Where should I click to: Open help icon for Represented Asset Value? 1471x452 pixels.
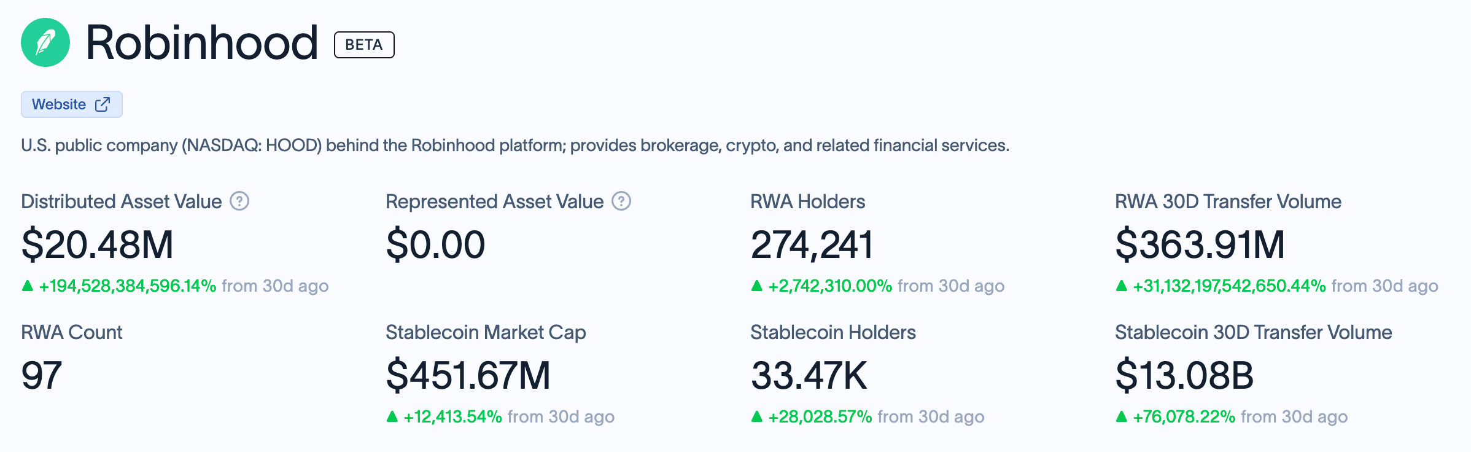click(x=621, y=201)
